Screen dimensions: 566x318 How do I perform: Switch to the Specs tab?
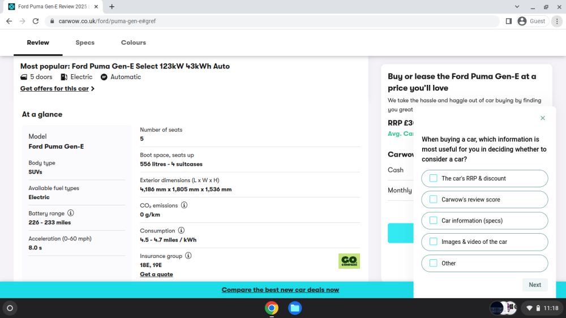point(85,42)
